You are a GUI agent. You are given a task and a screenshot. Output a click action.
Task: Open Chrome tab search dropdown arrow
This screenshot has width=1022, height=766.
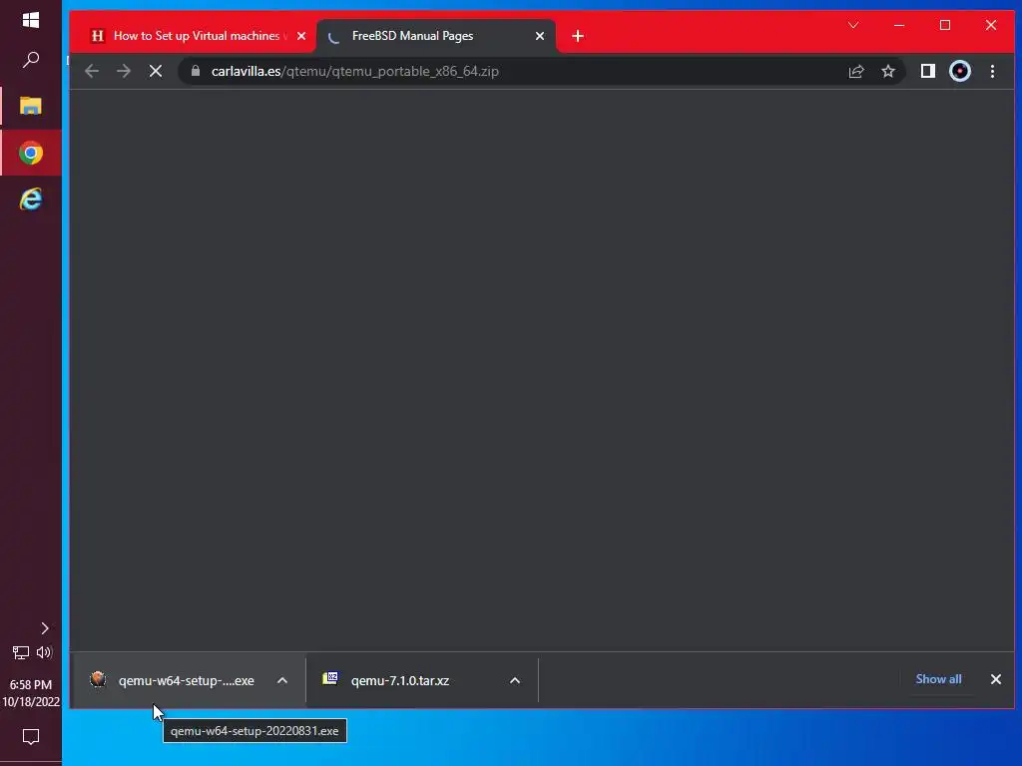click(853, 25)
